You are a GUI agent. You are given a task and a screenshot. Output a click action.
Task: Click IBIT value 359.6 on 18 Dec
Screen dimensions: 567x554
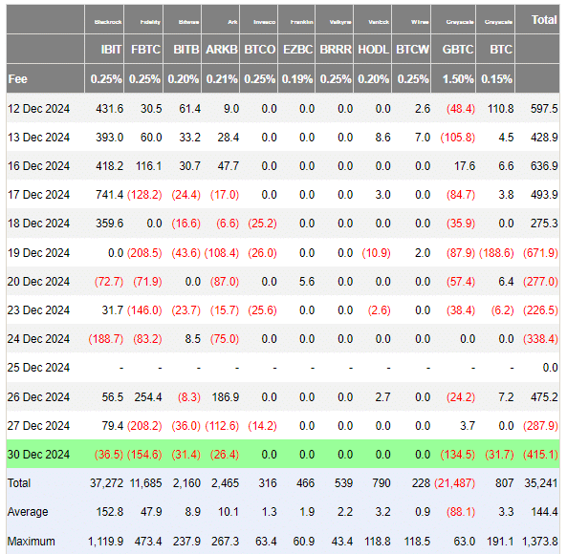[x=110, y=224]
